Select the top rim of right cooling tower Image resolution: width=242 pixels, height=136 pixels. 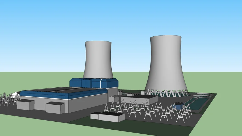(166, 37)
